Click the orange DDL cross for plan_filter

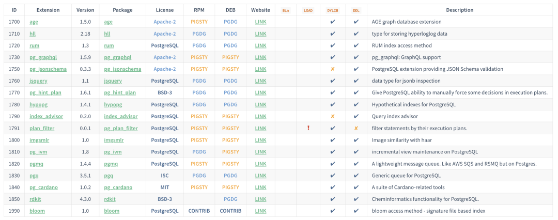[x=356, y=128]
